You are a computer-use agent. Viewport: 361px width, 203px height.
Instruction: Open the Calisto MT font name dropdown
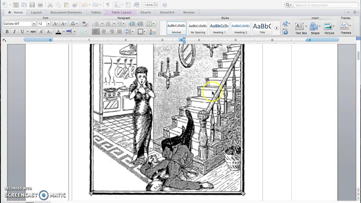point(34,24)
